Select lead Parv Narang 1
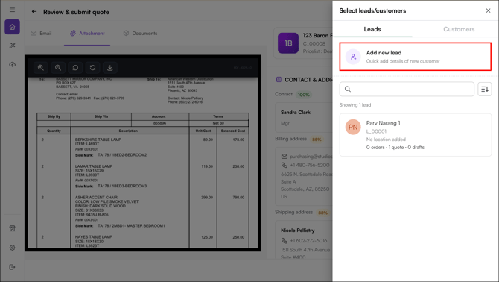The height and width of the screenshot is (282, 499). (x=416, y=135)
